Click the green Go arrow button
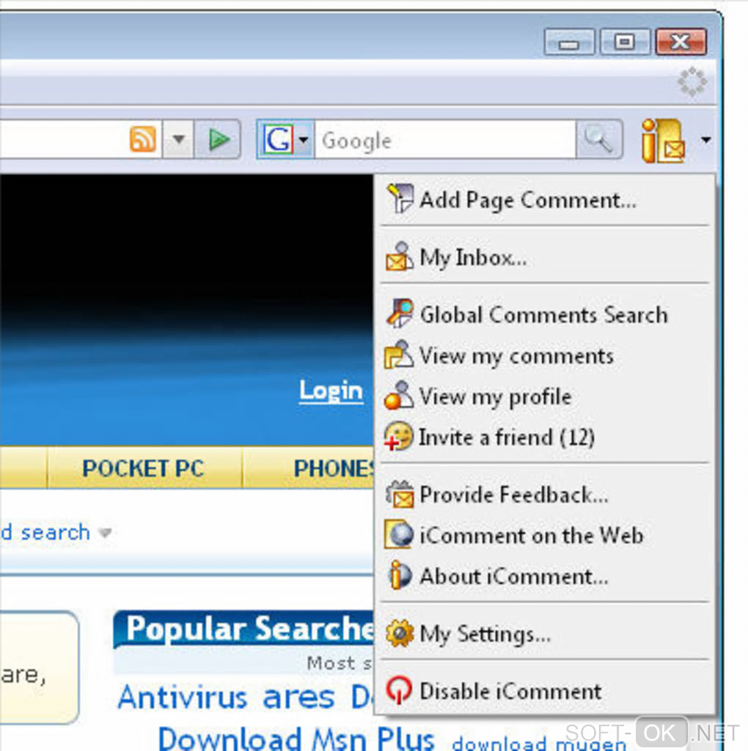The width and height of the screenshot is (748, 751). [x=219, y=139]
